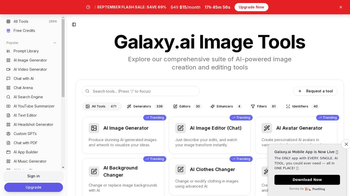This screenshot has height=196, width=350.
Task: Toggle the sidebar panel icon
Action: pos(74,25)
